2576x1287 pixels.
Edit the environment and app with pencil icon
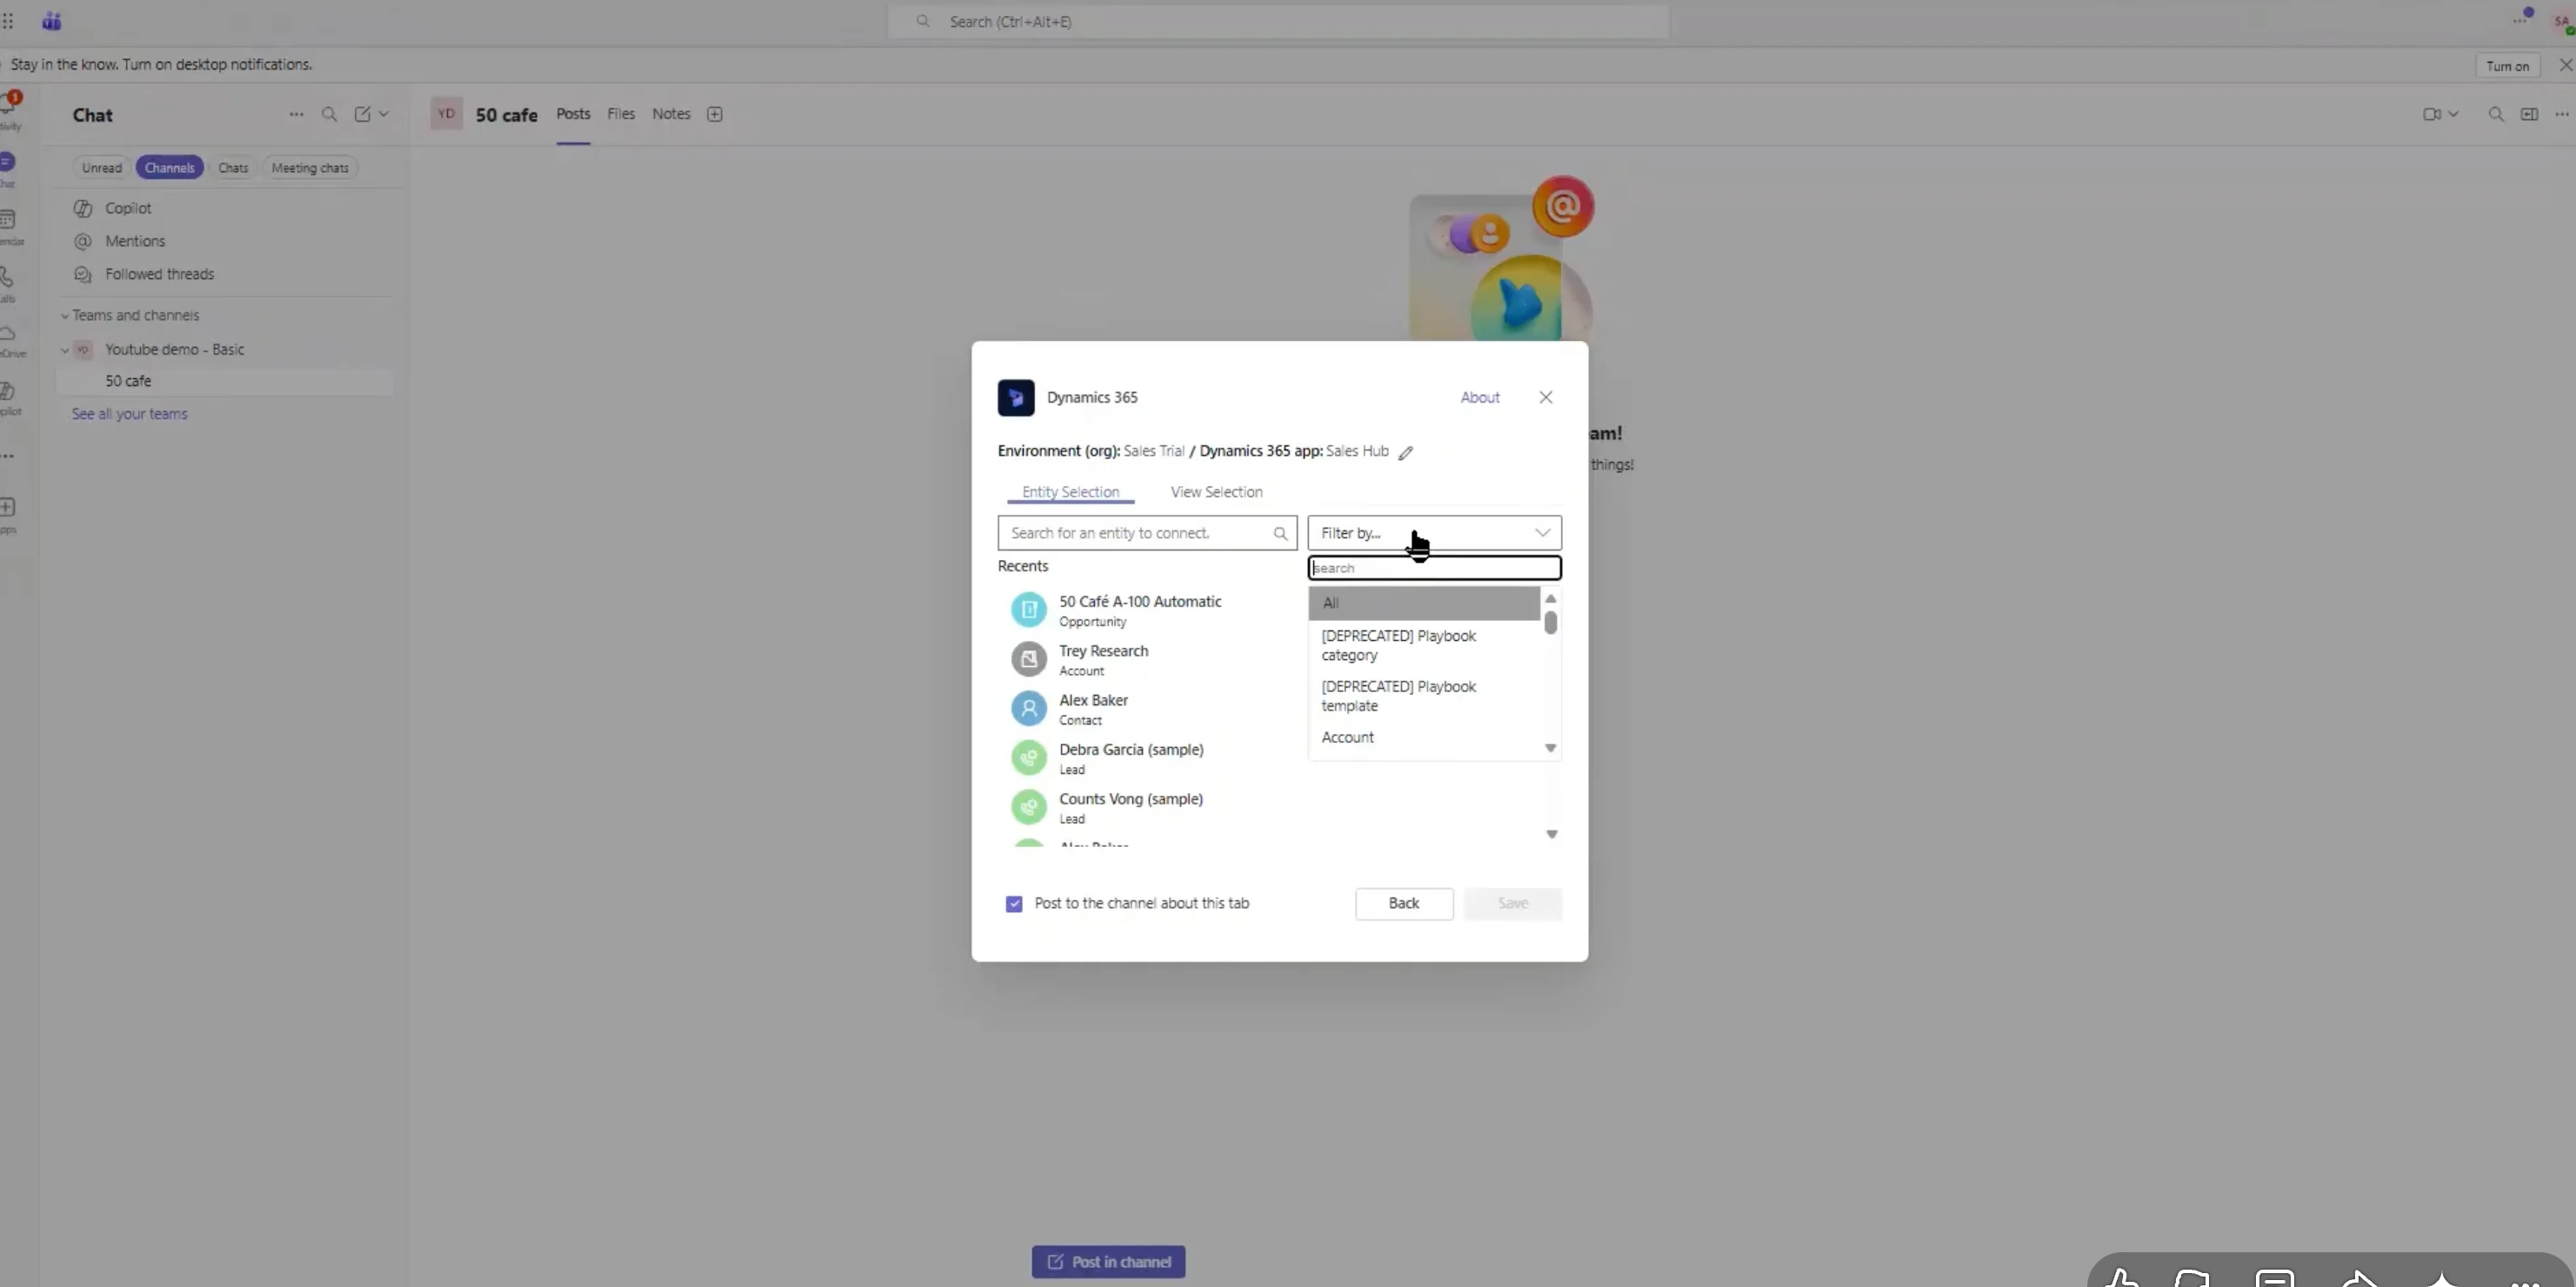point(1405,452)
